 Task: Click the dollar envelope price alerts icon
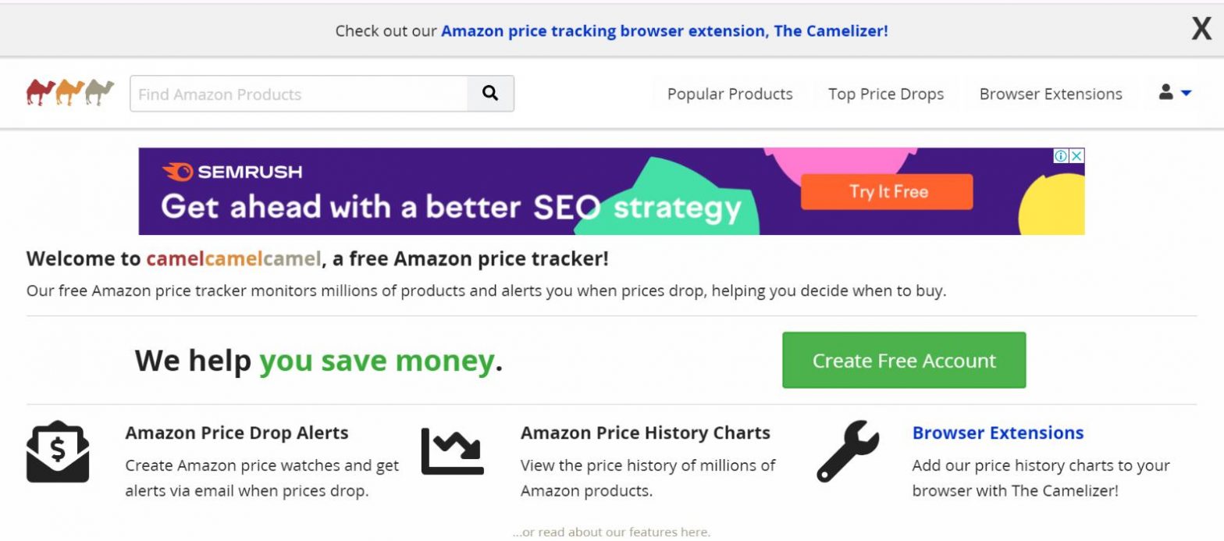tap(56, 450)
